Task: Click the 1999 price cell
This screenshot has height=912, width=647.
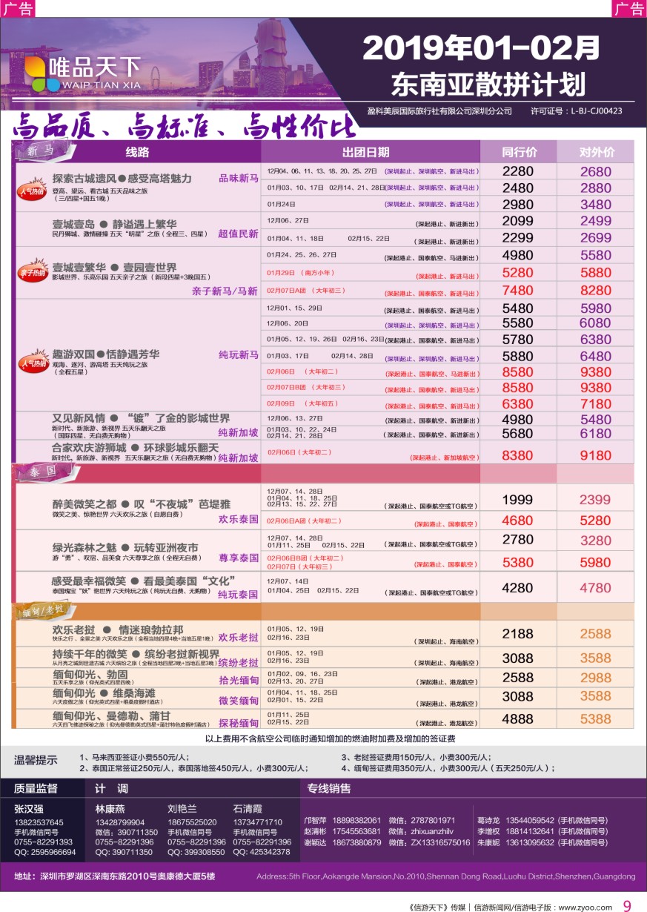Action: click(x=517, y=500)
